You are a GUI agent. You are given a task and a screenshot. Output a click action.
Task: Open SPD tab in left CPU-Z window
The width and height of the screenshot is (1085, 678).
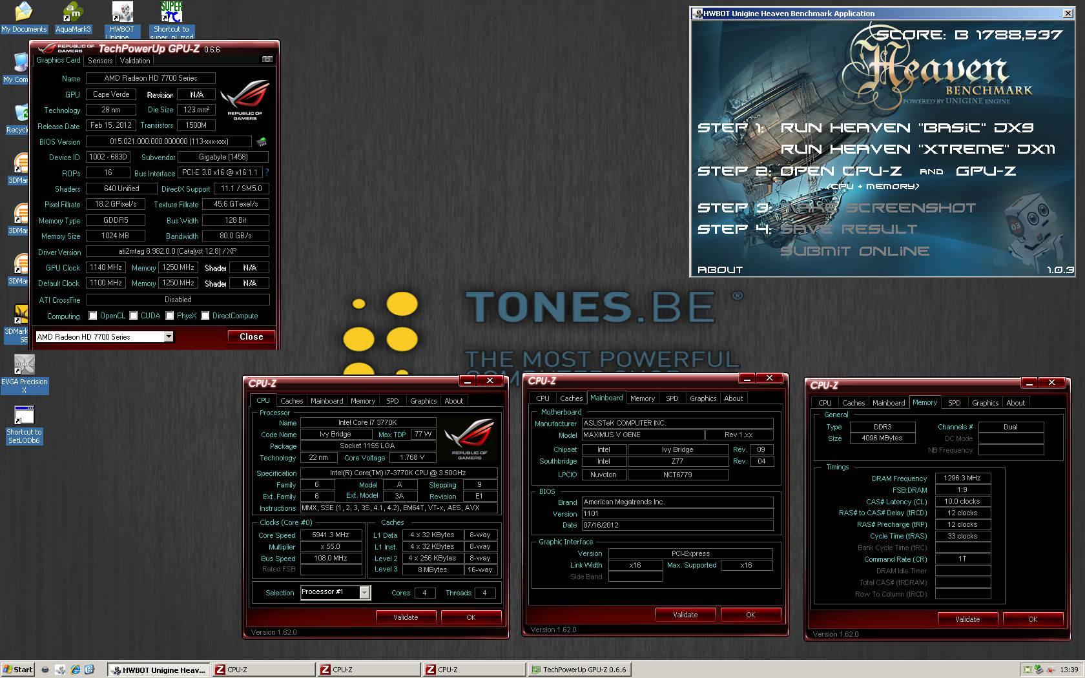pos(393,401)
